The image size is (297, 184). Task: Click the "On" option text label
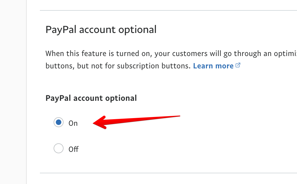[73, 123]
